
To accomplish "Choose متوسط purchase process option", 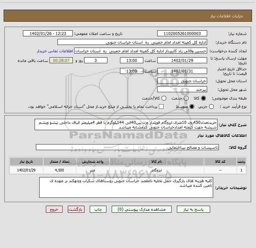I will [192, 107].
